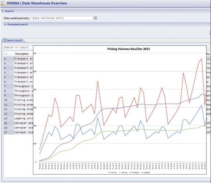Click the purple line legend entry
Screen dimensions: 211x183
click(x=145, y=173)
